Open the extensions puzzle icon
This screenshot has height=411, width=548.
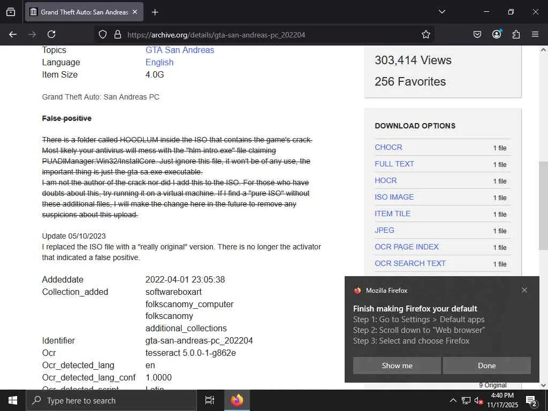coord(516,34)
